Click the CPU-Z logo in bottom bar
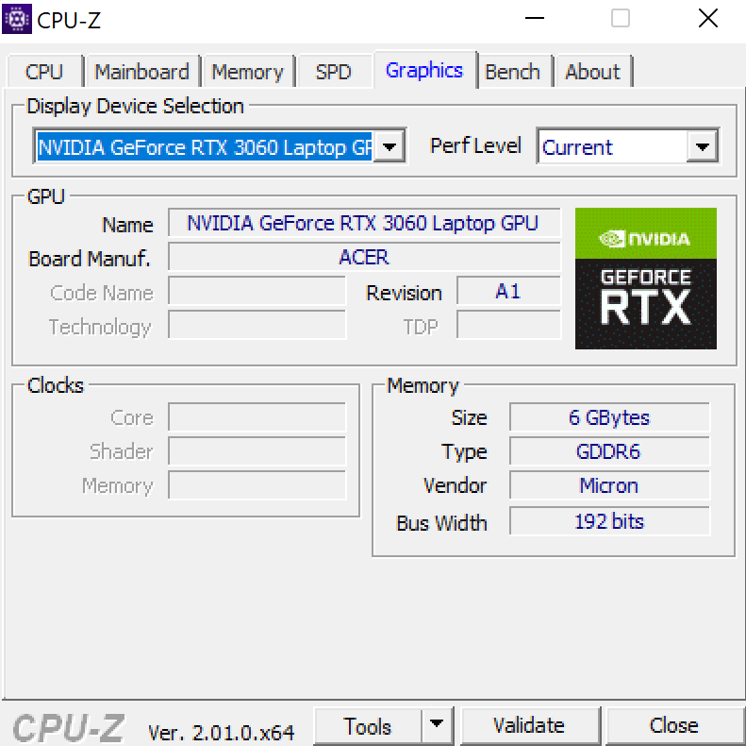The height and width of the screenshot is (746, 746). click(x=68, y=727)
